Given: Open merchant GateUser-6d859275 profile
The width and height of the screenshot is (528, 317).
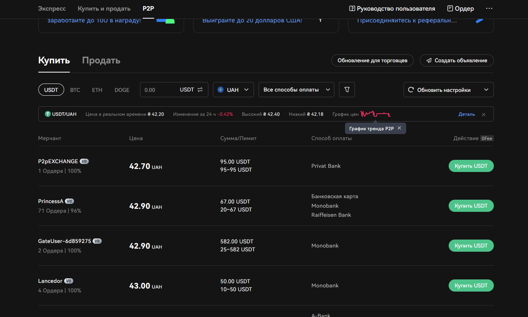Looking at the screenshot, I should (65, 241).
